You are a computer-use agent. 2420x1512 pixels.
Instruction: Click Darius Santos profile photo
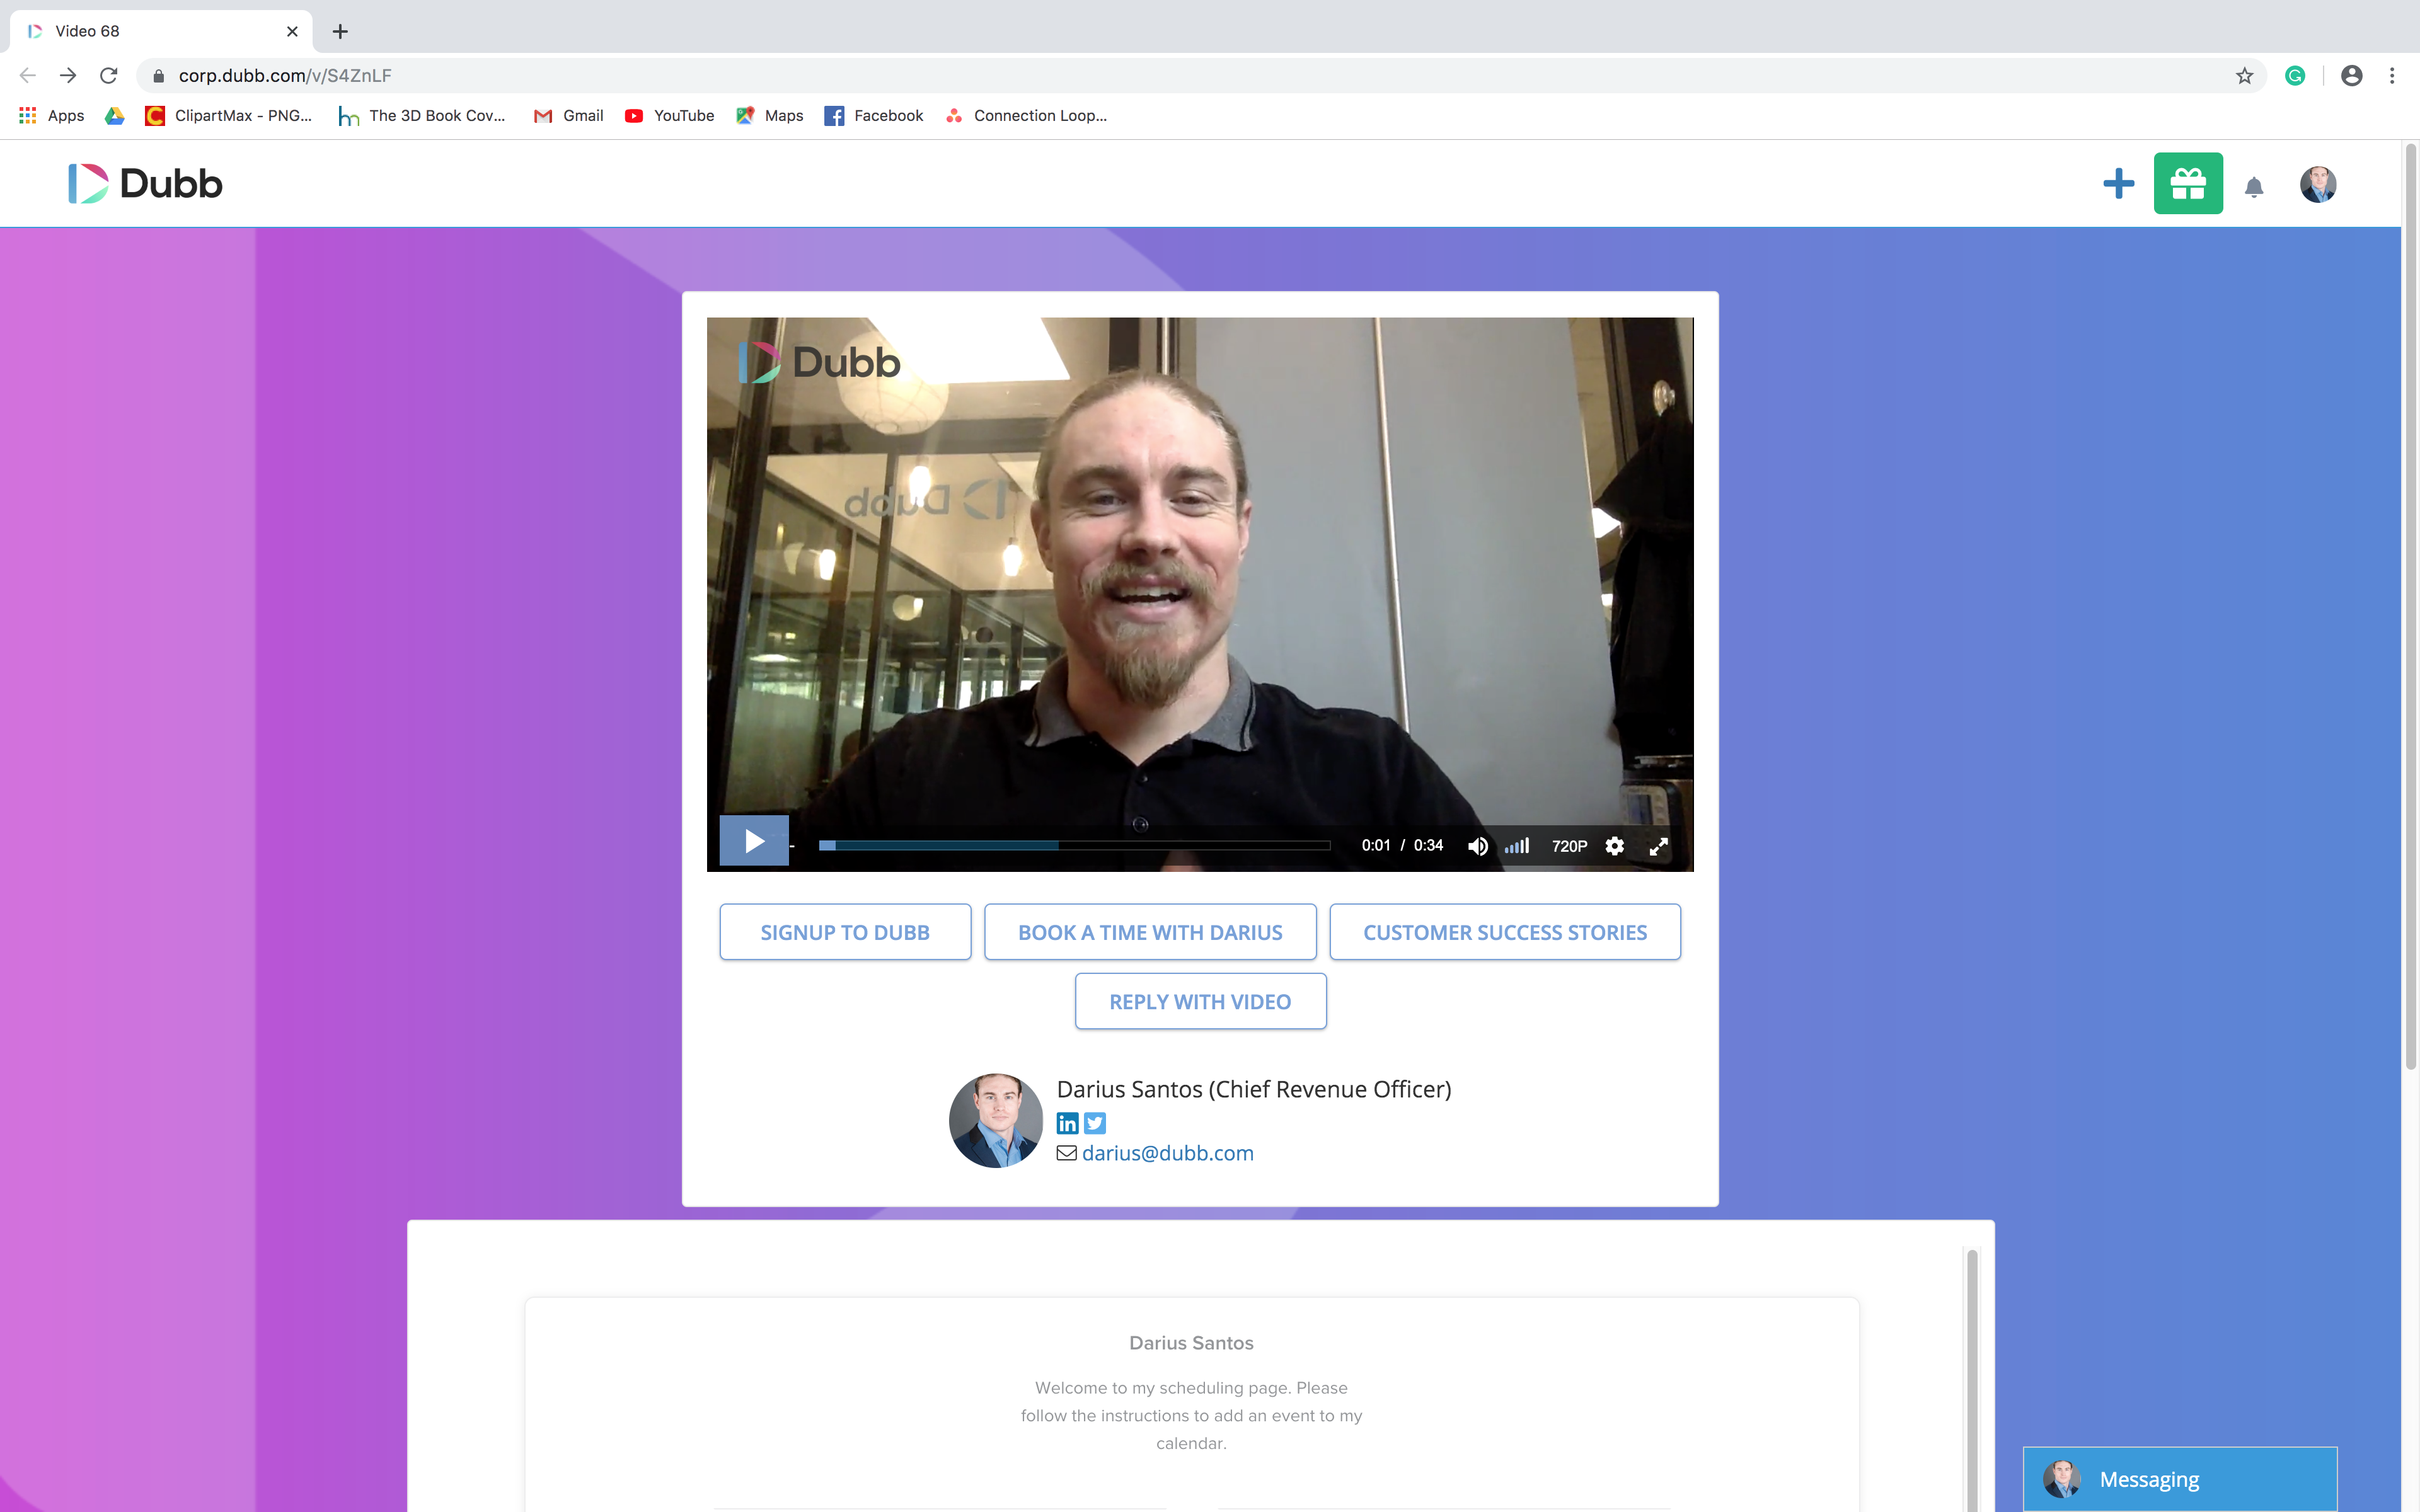(995, 1120)
